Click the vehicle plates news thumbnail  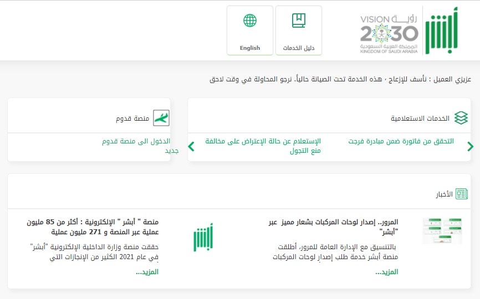pyautogui.click(x=442, y=231)
